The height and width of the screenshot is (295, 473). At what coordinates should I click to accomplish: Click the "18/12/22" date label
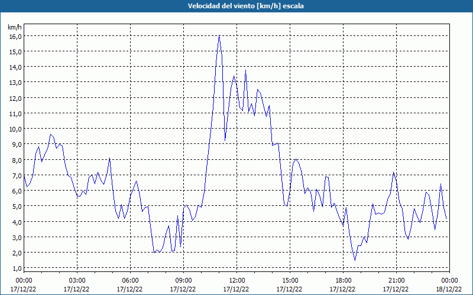click(449, 289)
